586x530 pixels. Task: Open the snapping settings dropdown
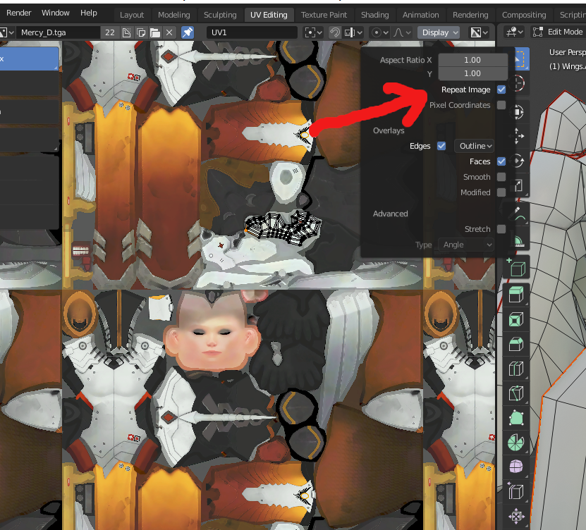coord(353,32)
